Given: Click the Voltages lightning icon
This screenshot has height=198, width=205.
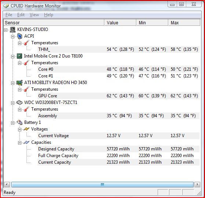Looking at the screenshot, I should point(26,129).
